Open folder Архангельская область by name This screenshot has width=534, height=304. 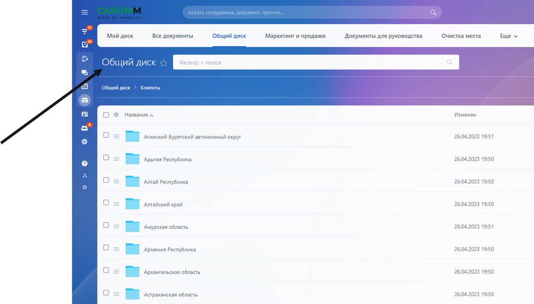[172, 272]
